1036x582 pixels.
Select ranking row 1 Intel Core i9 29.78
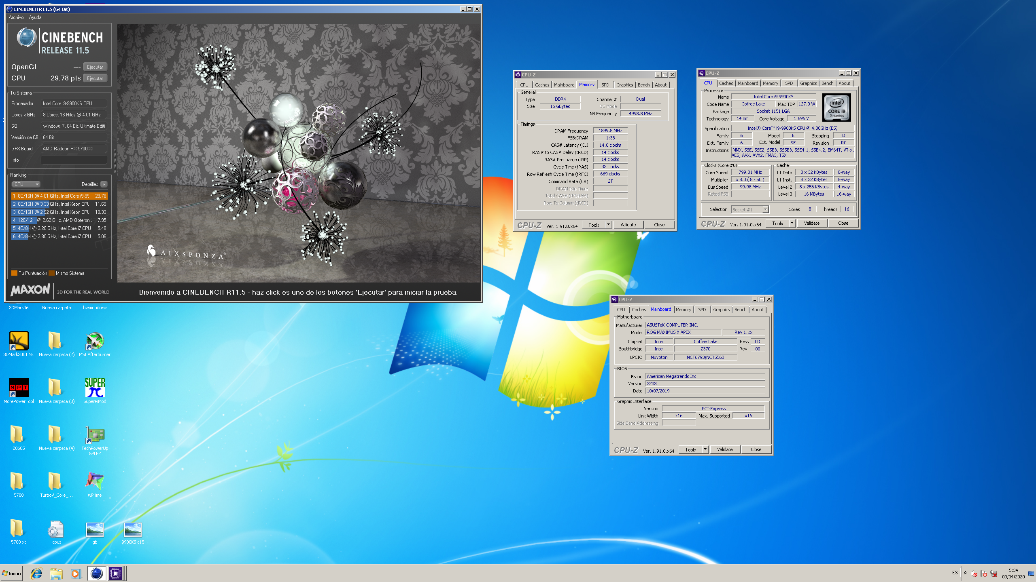point(59,196)
